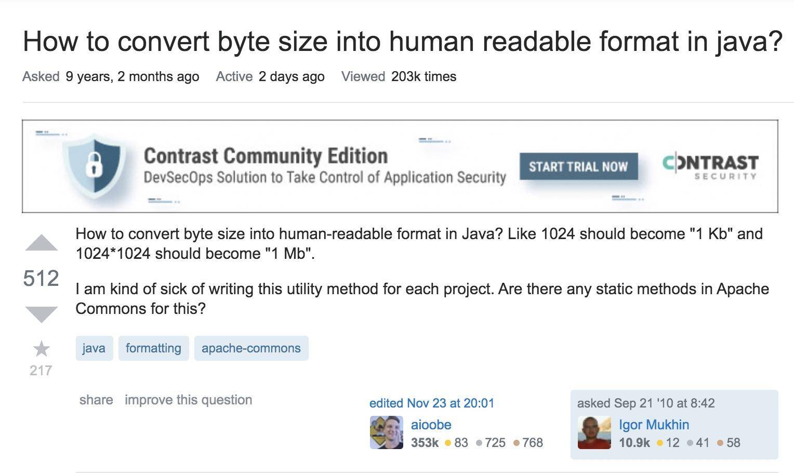794x473 pixels.
Task: Open aioobe's profile avatar
Action: (x=386, y=432)
